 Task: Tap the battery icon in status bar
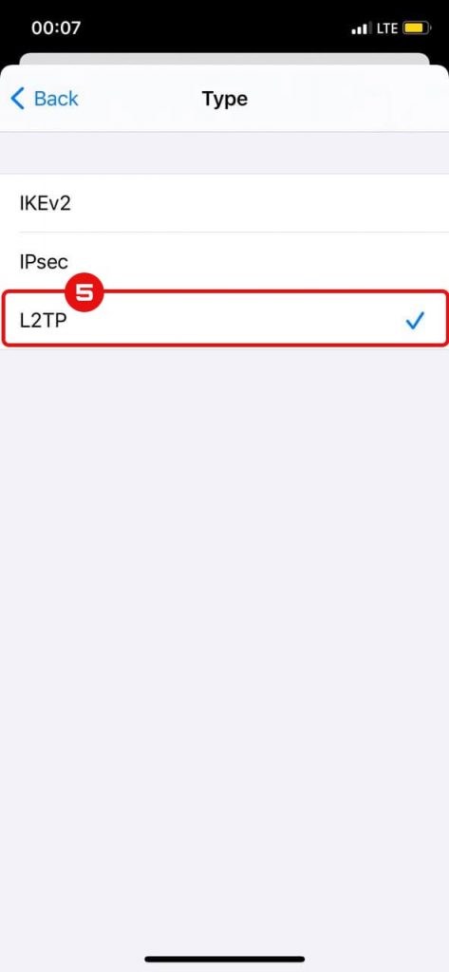click(417, 28)
